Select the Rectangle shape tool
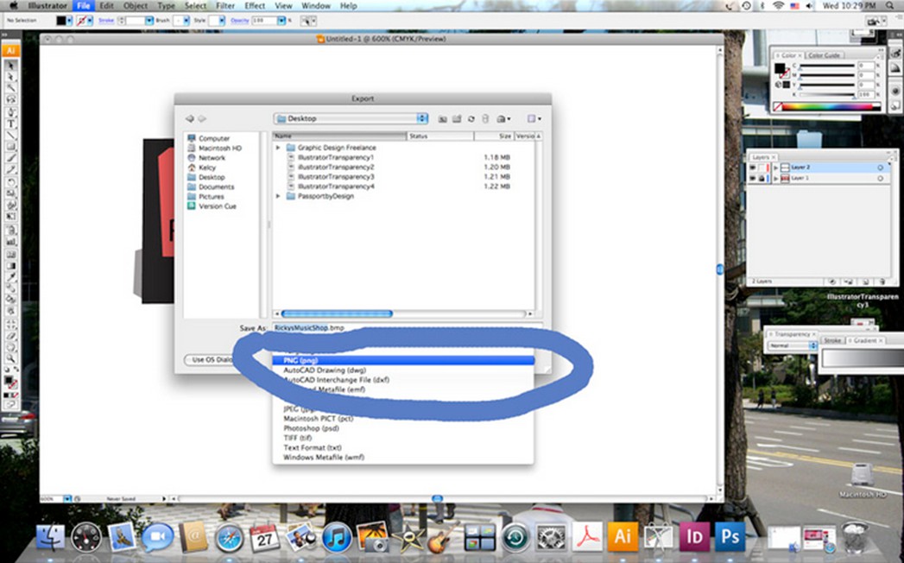 (10, 147)
